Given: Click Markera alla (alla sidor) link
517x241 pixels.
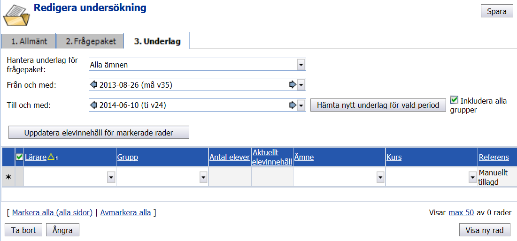Looking at the screenshot, I should coord(52,213).
